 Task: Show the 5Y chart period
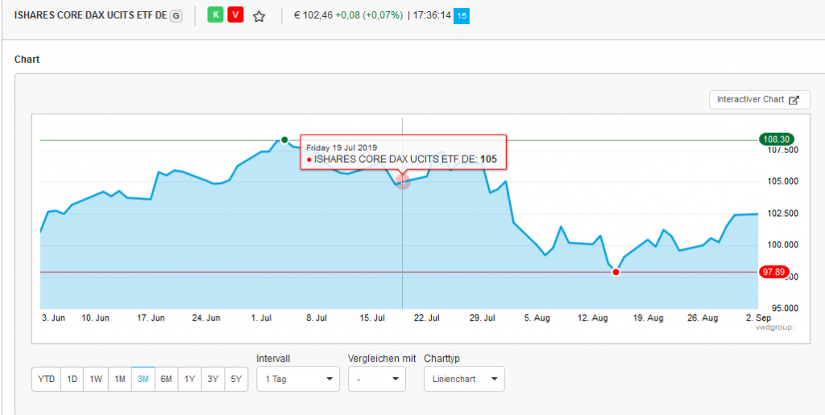coord(236,380)
